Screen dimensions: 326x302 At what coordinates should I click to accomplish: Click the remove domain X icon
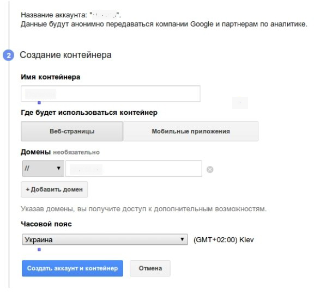pyautogui.click(x=210, y=169)
